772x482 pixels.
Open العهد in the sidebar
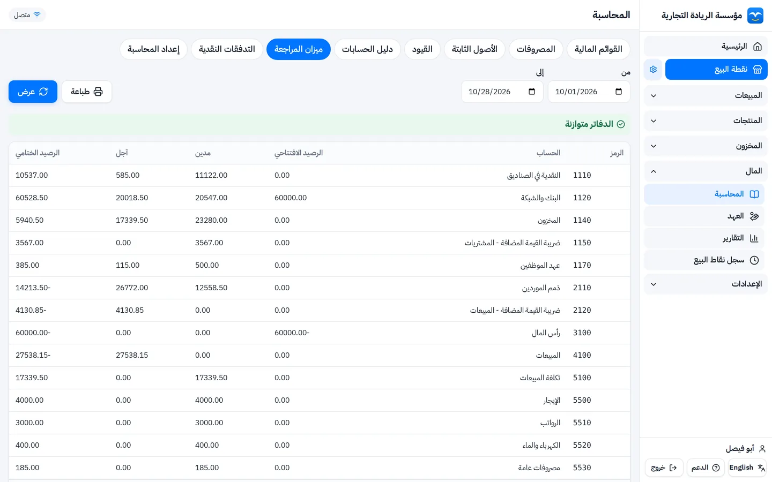704,216
